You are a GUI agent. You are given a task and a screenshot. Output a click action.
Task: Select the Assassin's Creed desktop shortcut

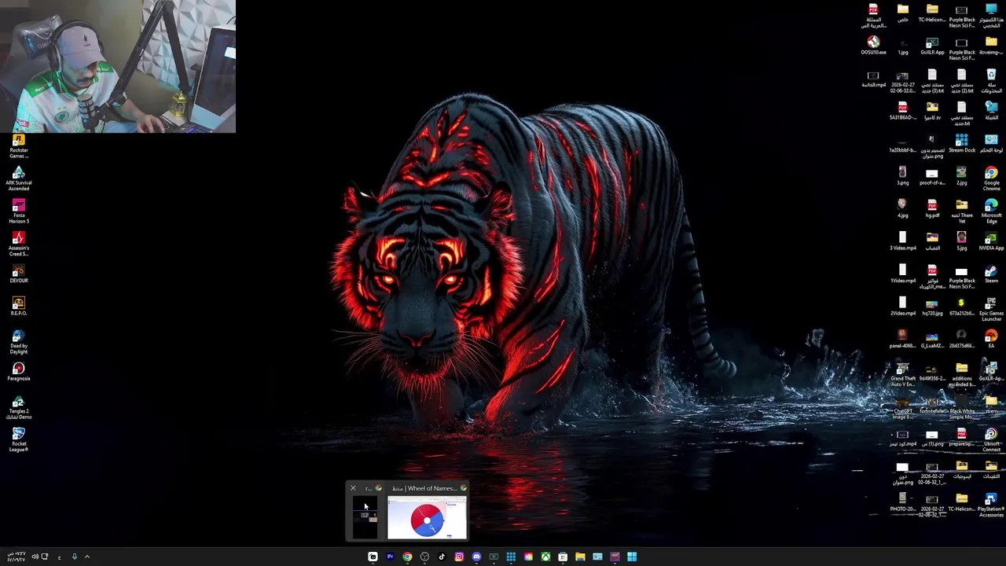(19, 244)
